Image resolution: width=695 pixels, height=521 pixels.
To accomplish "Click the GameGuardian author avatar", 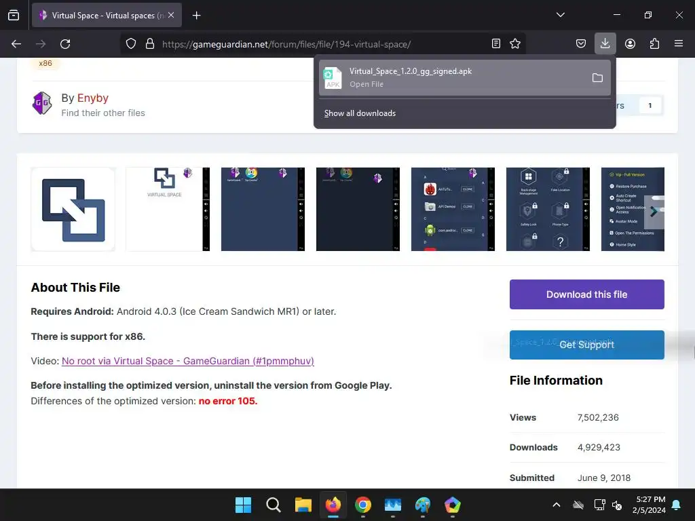I will click(x=42, y=103).
